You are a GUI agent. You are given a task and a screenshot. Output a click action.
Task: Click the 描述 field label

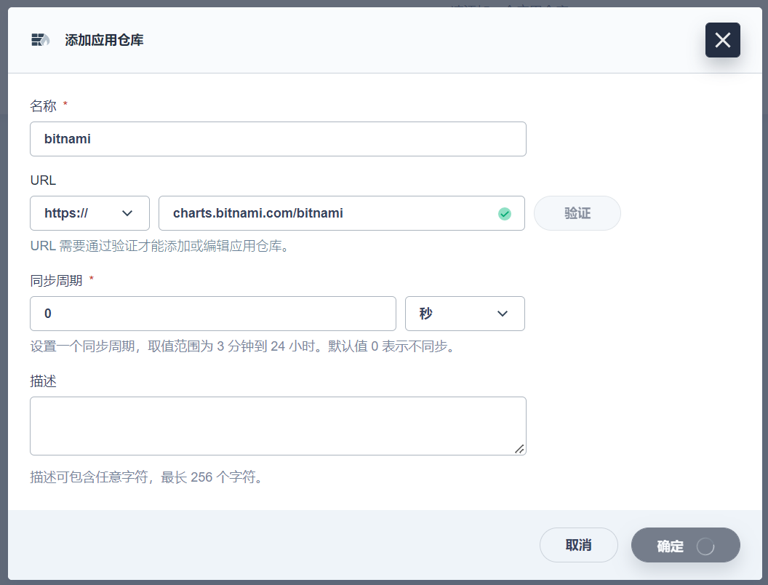(43, 381)
